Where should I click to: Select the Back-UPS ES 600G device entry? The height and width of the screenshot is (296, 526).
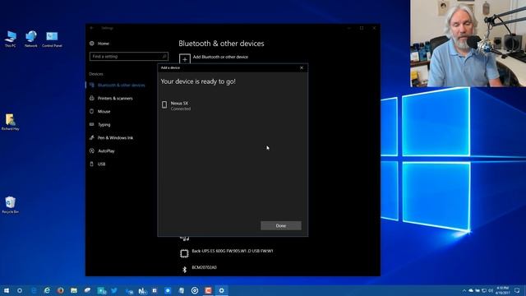coord(232,251)
